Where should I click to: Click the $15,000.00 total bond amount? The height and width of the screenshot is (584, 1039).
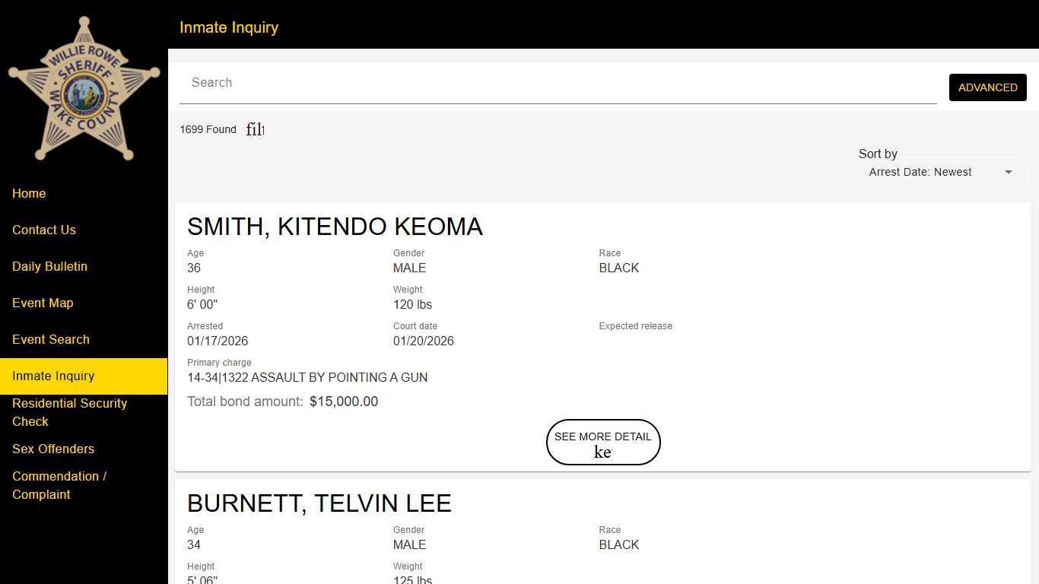click(344, 401)
